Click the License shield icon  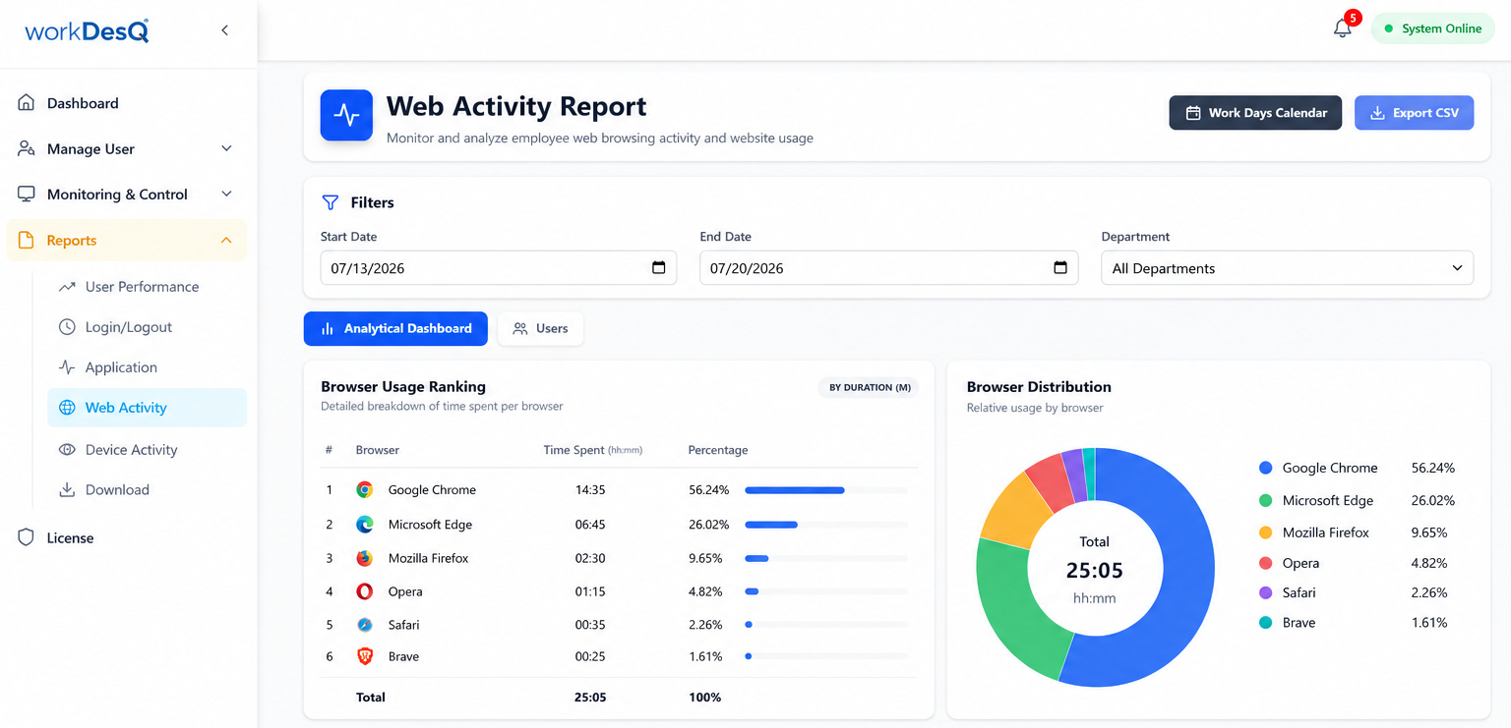pyautogui.click(x=27, y=537)
